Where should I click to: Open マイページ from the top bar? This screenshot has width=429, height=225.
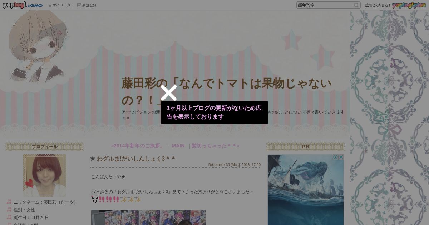(x=59, y=5)
